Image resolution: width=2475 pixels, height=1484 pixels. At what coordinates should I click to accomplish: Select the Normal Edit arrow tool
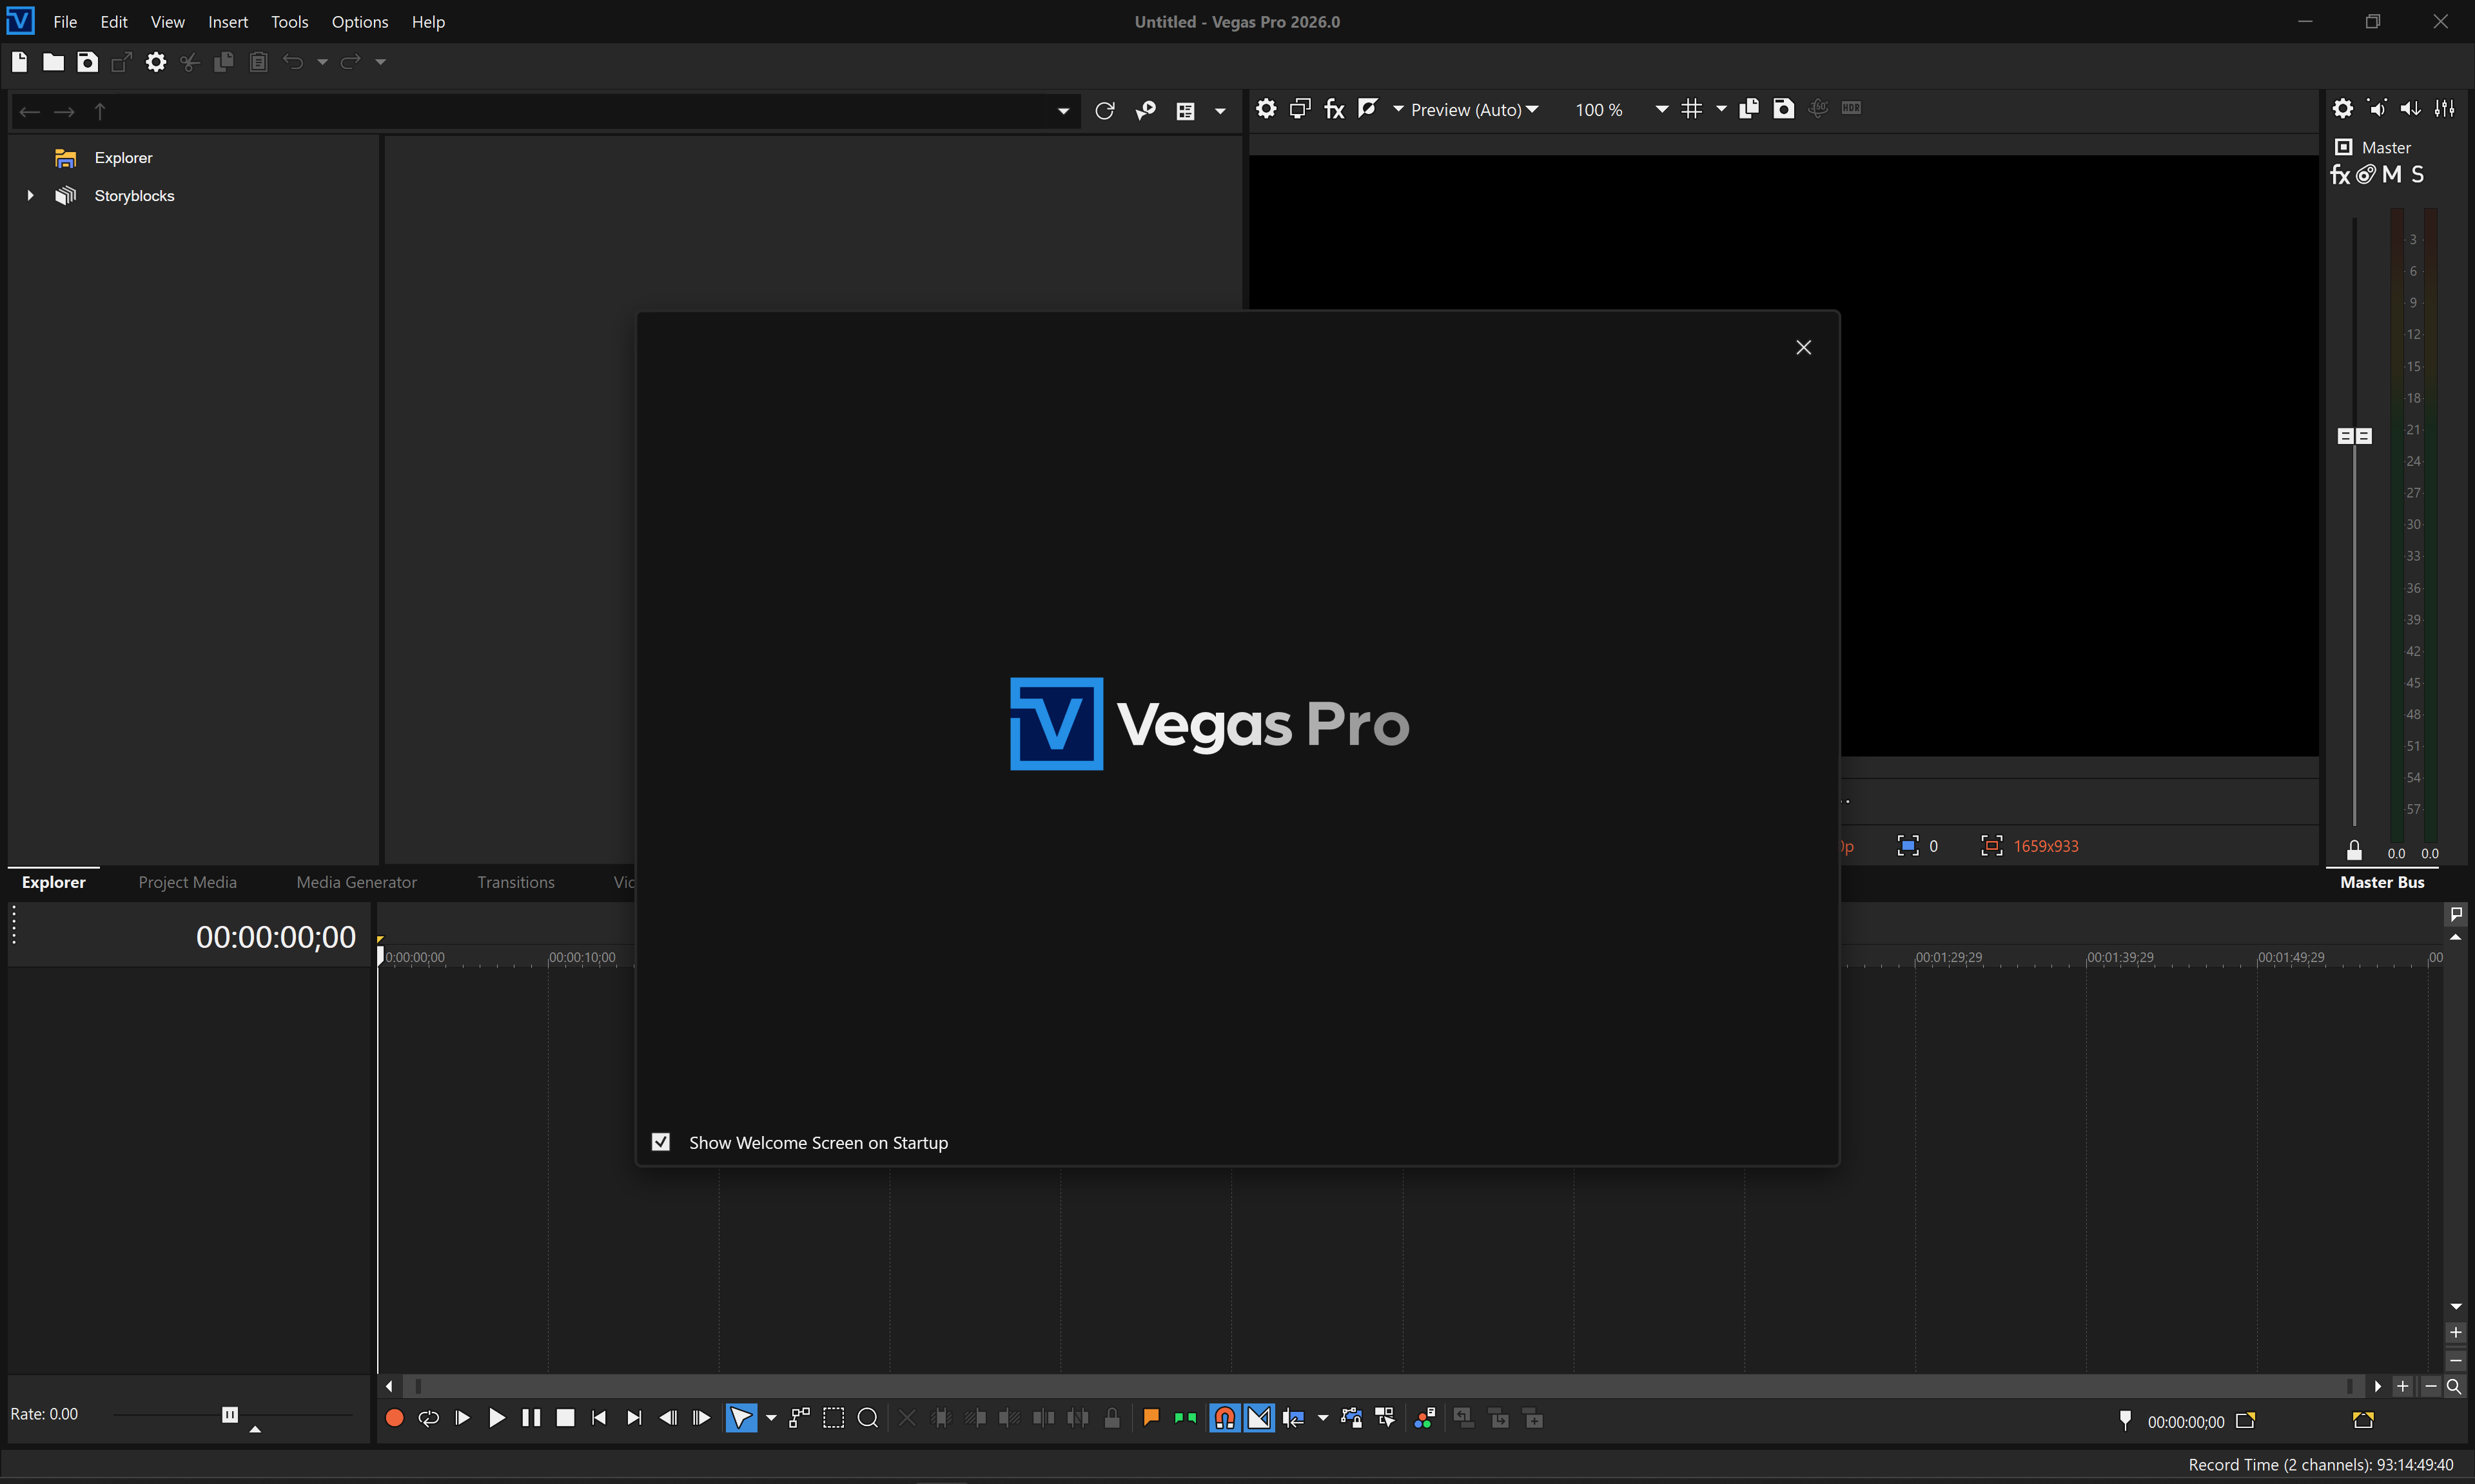coord(741,1418)
